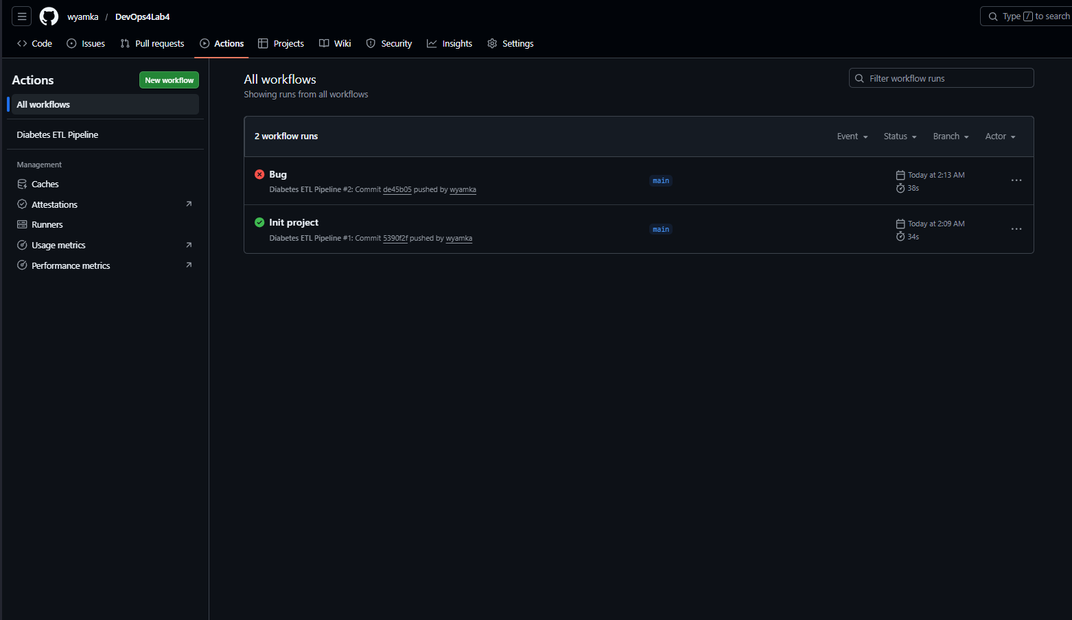Open external link arrow beside Usage metrics

click(x=189, y=245)
